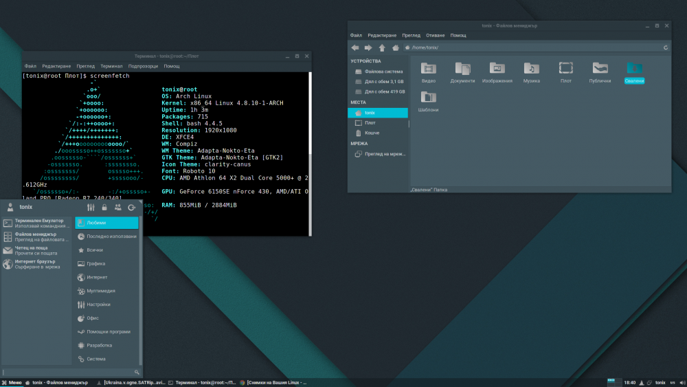Select Интернет category in menu
687x387 pixels.
coord(106,277)
